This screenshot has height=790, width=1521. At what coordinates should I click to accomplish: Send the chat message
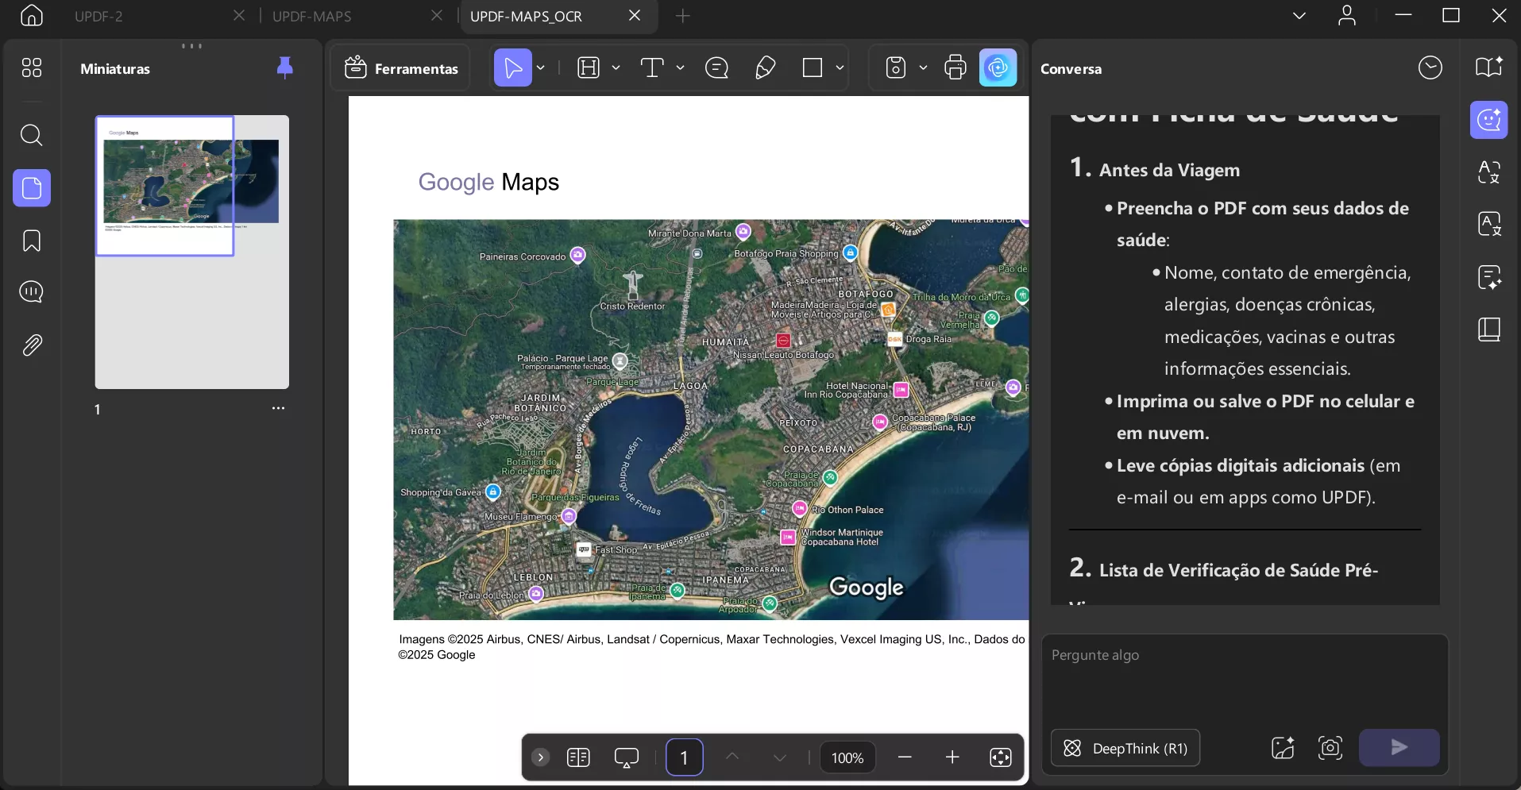1399,748
